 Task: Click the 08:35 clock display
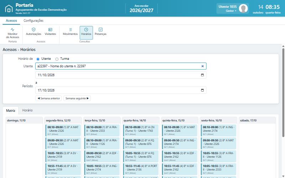click(273, 7)
